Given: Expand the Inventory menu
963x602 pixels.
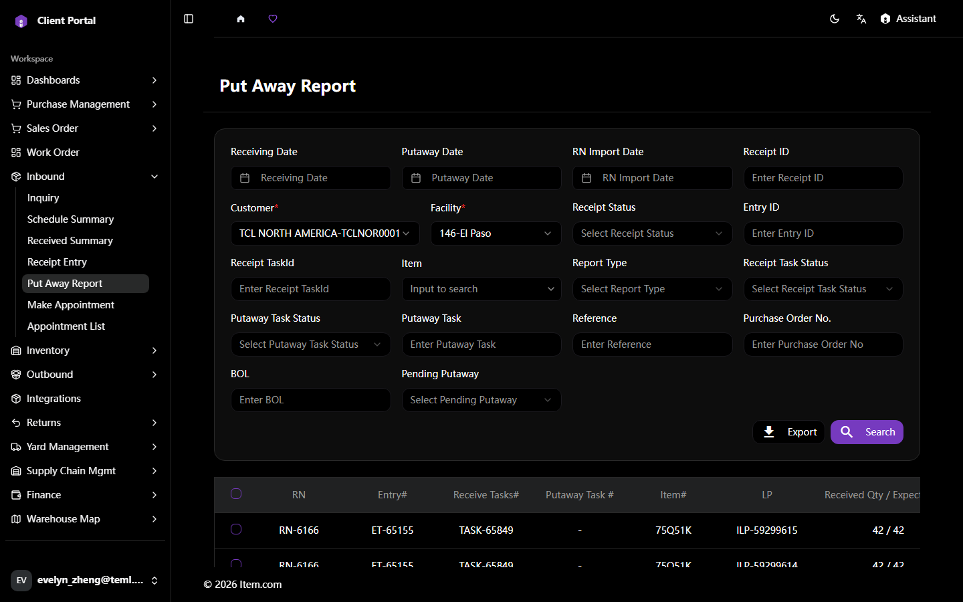Looking at the screenshot, I should [85, 350].
